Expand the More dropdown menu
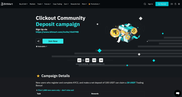This screenshot has height=97, width=182. click(x=84, y=4)
